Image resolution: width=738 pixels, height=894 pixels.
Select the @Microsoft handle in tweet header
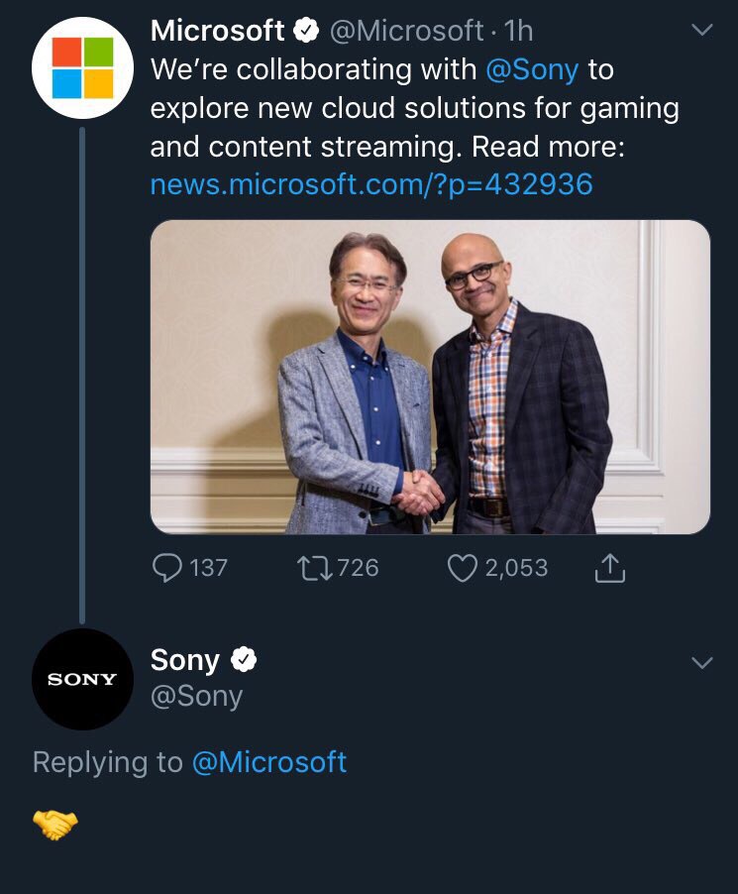[x=406, y=32]
